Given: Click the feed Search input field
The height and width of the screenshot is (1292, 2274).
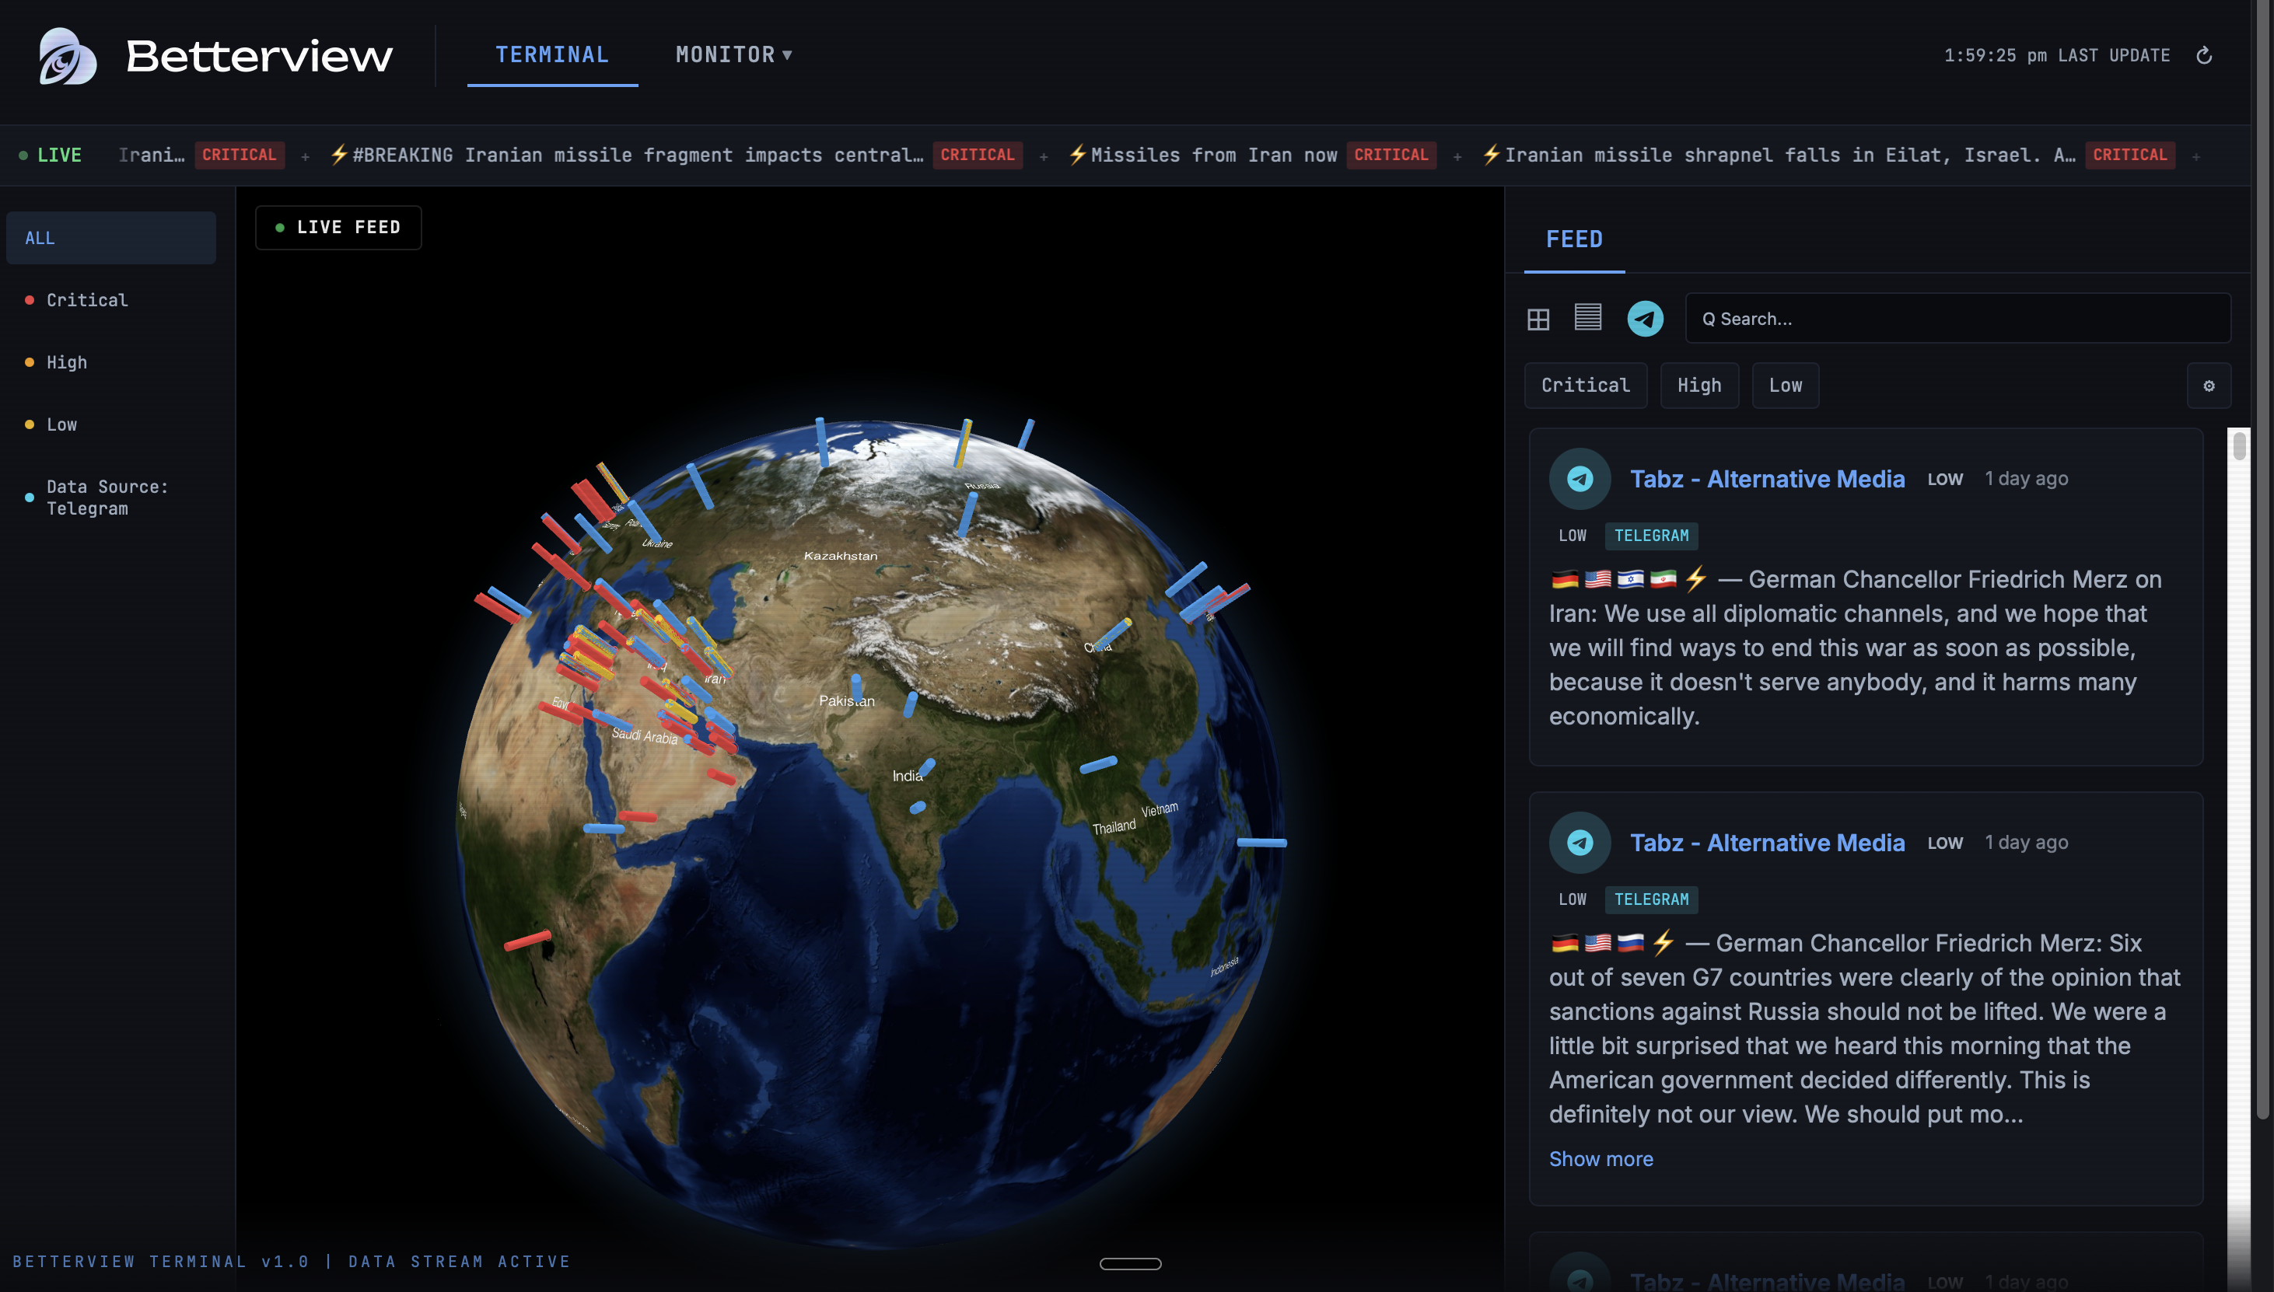Looking at the screenshot, I should coord(1956,319).
